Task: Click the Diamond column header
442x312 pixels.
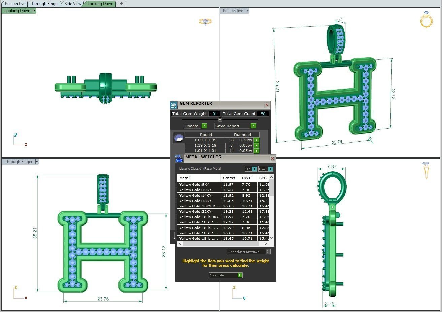Action: [x=242, y=135]
